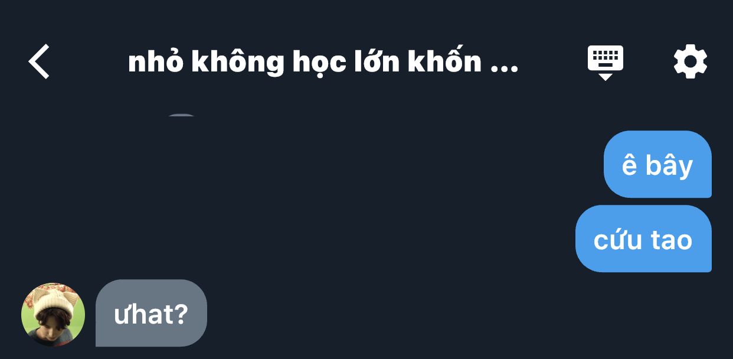View the profile of the "ưhat?" sender
This screenshot has width=733, height=359.
[53, 315]
